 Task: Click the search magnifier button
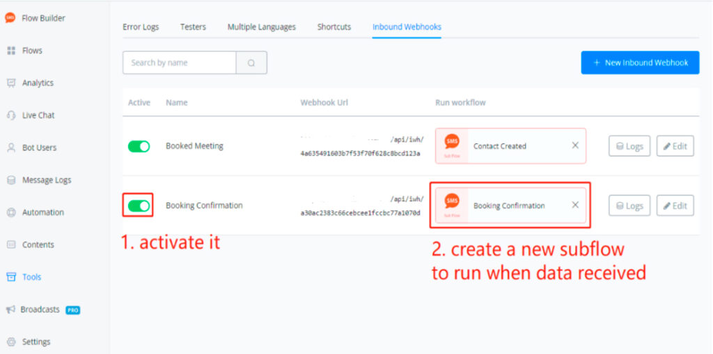[x=251, y=63]
